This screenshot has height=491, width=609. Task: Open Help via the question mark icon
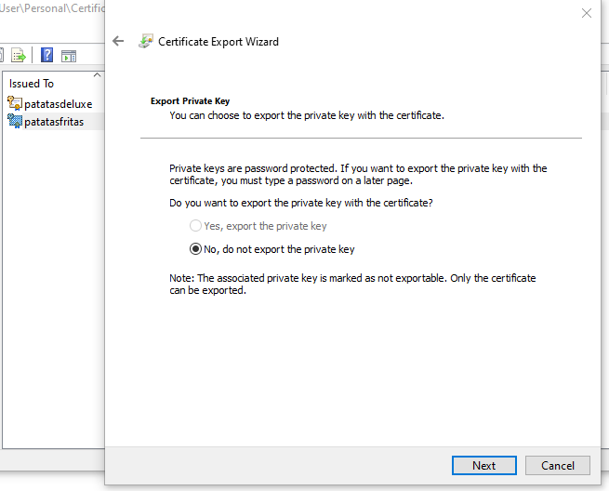(x=46, y=55)
